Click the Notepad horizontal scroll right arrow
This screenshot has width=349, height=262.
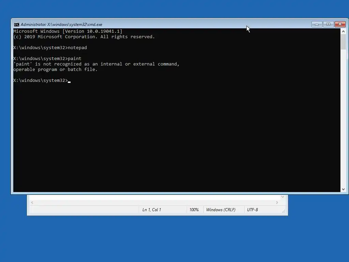(277, 203)
